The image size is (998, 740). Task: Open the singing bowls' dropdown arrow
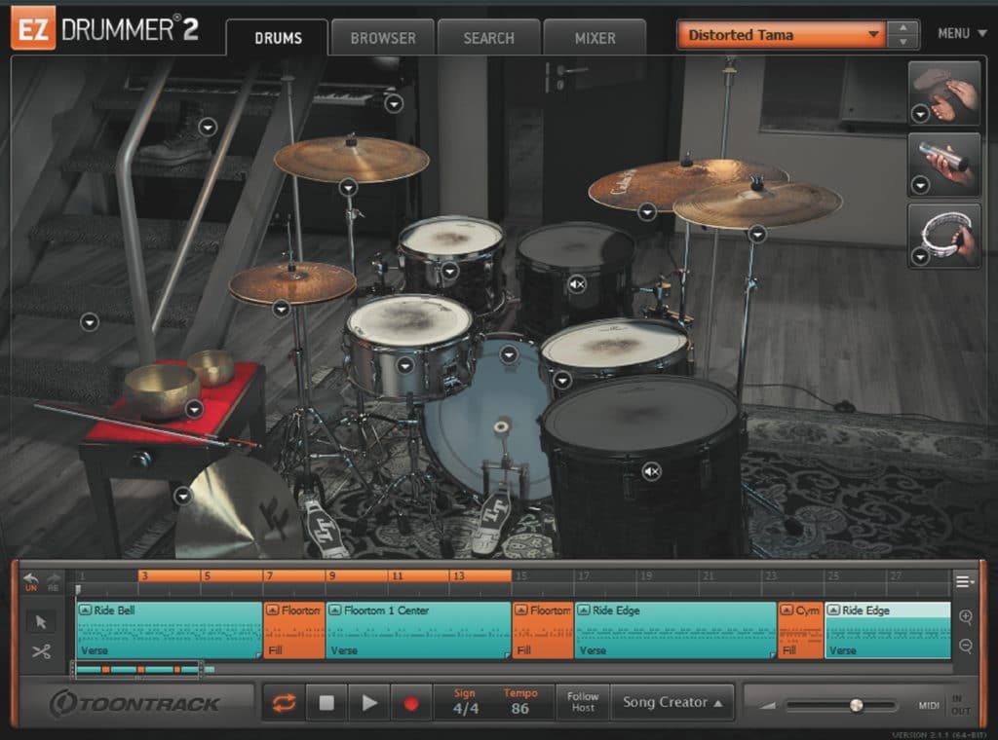pyautogui.click(x=194, y=409)
